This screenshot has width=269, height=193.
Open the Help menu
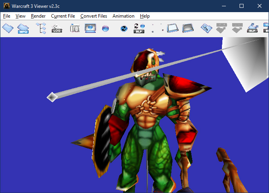tap(145, 16)
